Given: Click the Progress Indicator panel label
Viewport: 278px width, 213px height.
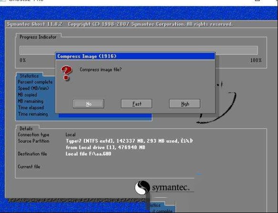Looking at the screenshot, I should point(38,37).
